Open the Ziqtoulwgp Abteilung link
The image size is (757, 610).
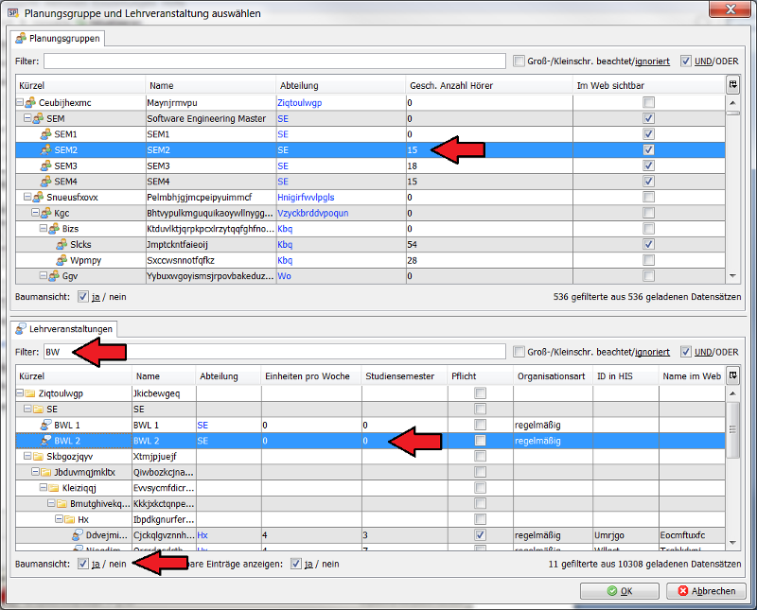[299, 103]
